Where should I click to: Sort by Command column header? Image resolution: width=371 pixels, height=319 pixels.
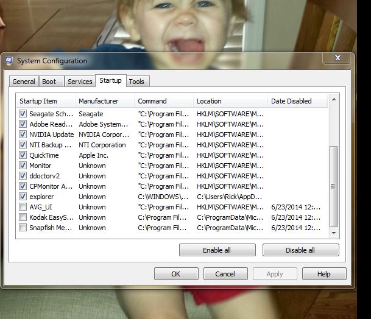pos(164,101)
